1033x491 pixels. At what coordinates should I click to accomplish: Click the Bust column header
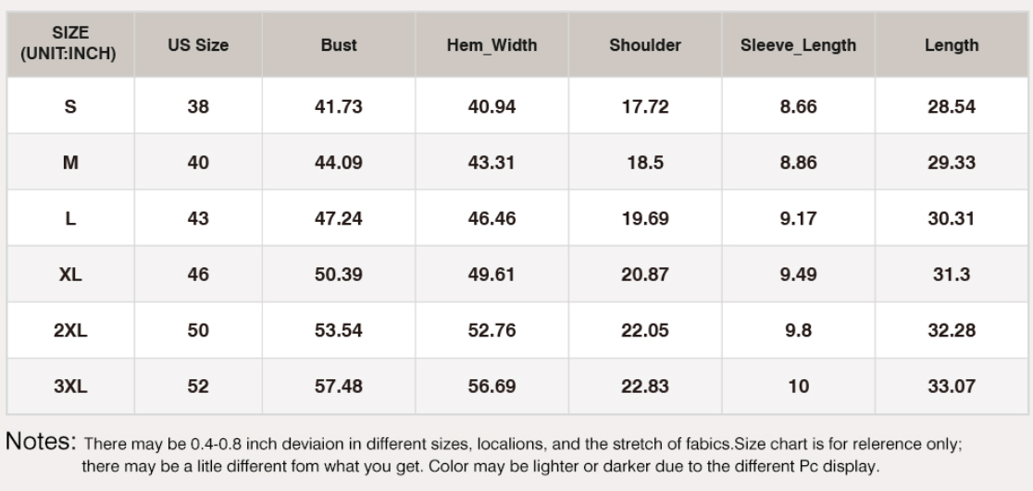click(339, 44)
